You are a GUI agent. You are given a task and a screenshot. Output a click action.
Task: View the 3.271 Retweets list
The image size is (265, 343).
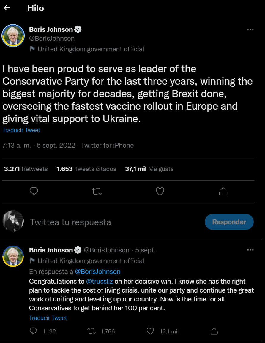26,169
